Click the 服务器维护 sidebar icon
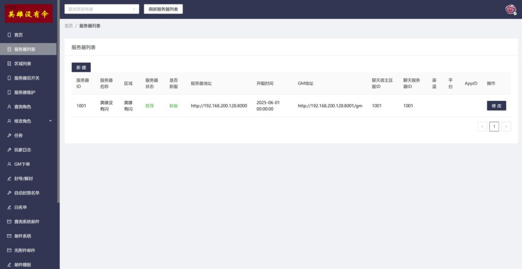This screenshot has height=269, width=522. (9, 92)
